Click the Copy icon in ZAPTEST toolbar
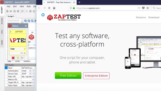Viewport: 161px width, 91px height. point(30,11)
